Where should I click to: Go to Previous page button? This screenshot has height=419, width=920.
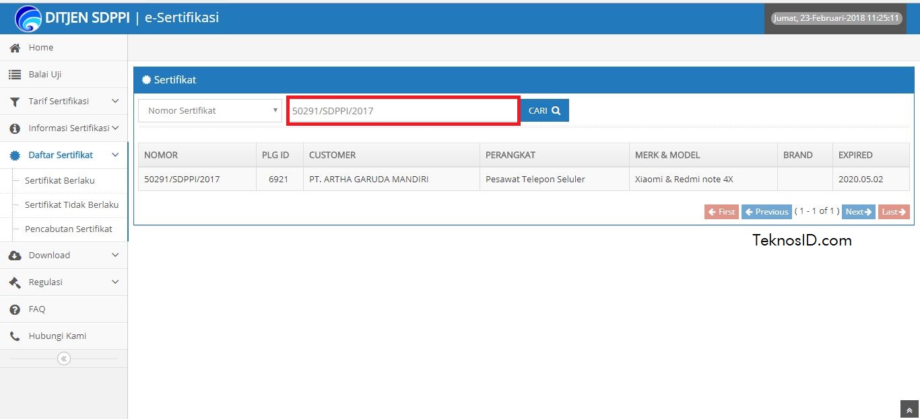(x=766, y=212)
